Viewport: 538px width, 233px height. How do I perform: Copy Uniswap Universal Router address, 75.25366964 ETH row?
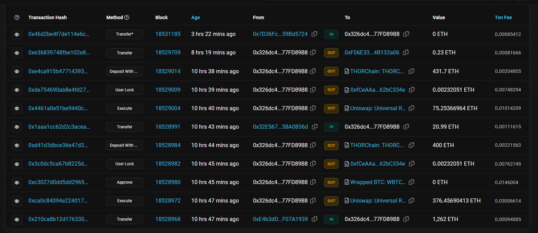412,108
